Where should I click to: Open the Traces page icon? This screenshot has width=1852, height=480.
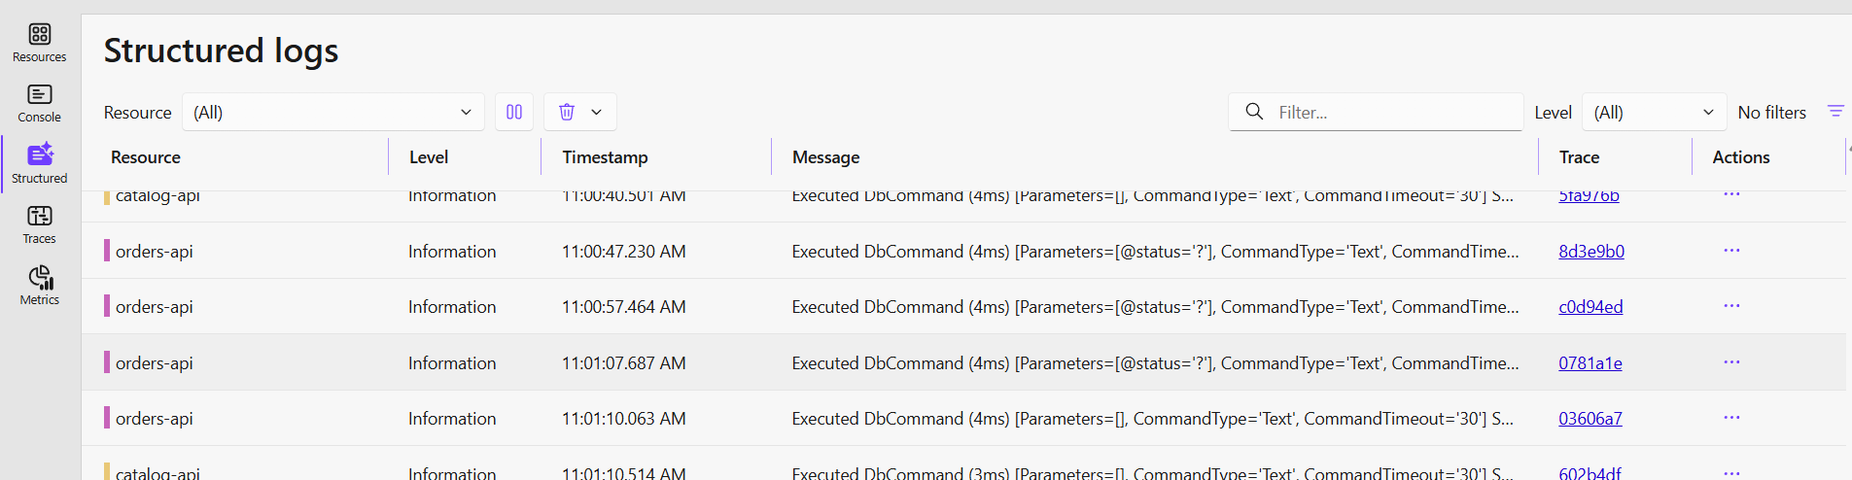pyautogui.click(x=40, y=217)
